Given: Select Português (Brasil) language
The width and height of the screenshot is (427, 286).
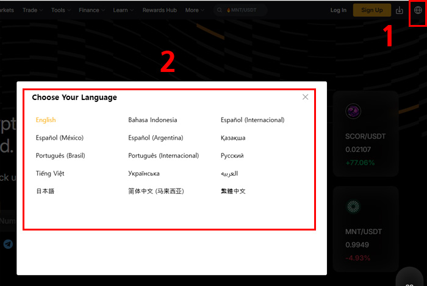Looking at the screenshot, I should pyautogui.click(x=60, y=156).
